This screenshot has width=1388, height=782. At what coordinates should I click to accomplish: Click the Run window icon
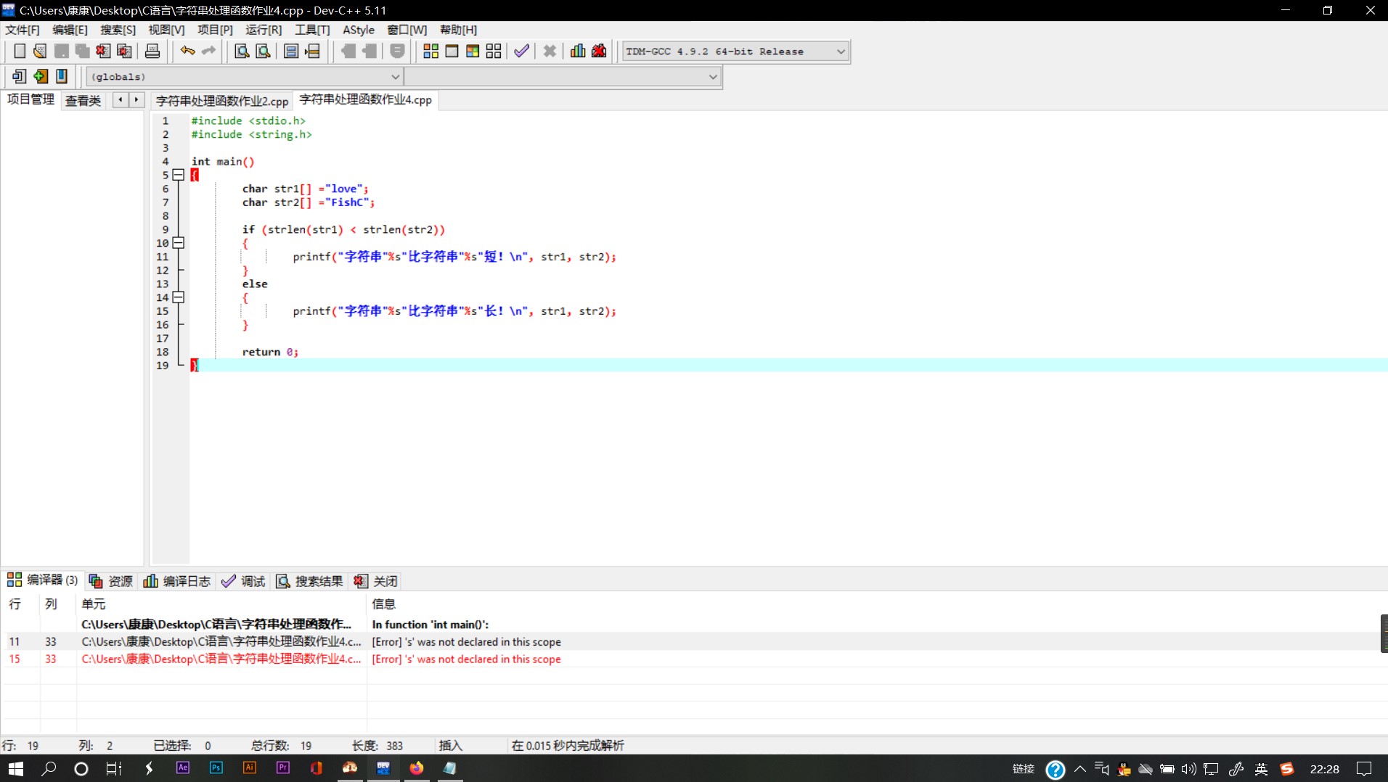pos(452,51)
